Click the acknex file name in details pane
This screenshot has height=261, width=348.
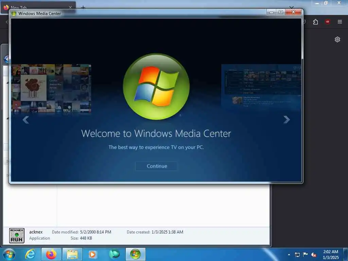pyautogui.click(x=36, y=232)
